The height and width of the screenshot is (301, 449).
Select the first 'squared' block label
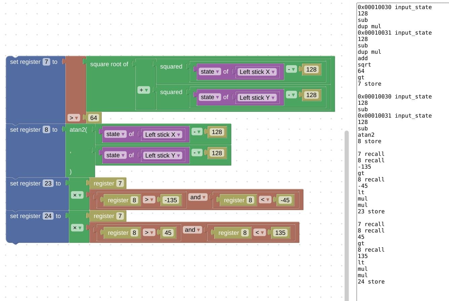coord(171,67)
